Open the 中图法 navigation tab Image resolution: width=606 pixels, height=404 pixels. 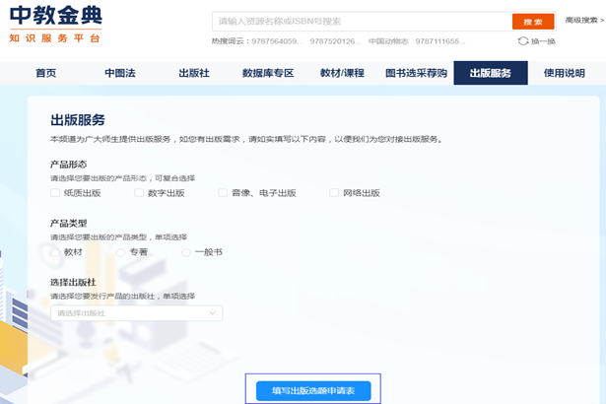click(x=121, y=74)
